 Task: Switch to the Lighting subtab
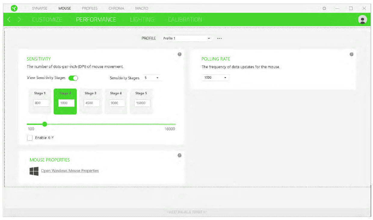coord(142,20)
